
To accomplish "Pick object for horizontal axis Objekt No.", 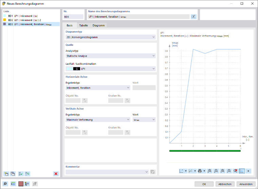I will 85,100.
